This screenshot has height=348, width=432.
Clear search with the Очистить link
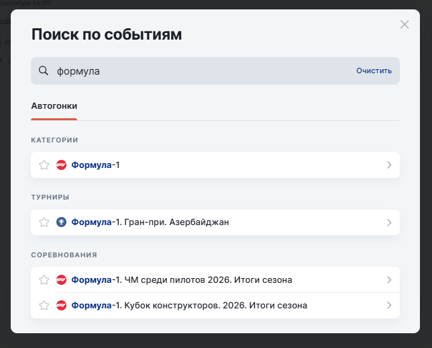(374, 71)
